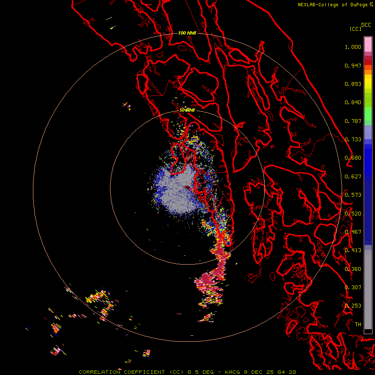Click the 0.733 scale value
The width and height of the screenshot is (375, 375).
353,140
